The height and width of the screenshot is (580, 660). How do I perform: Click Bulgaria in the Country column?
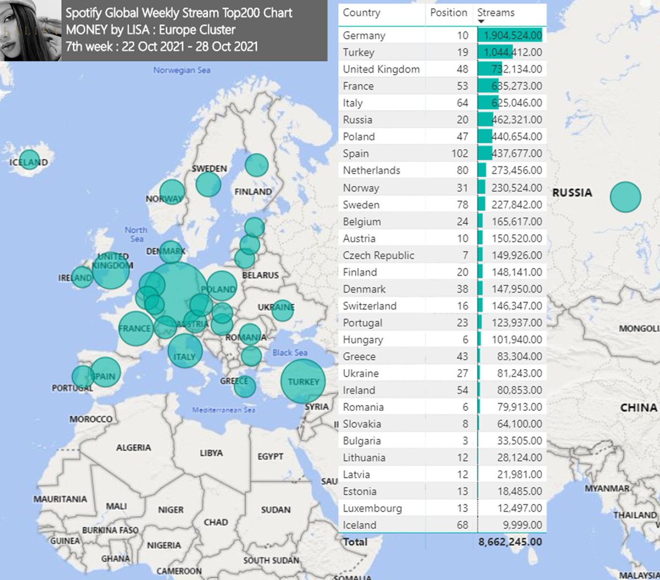point(362,441)
